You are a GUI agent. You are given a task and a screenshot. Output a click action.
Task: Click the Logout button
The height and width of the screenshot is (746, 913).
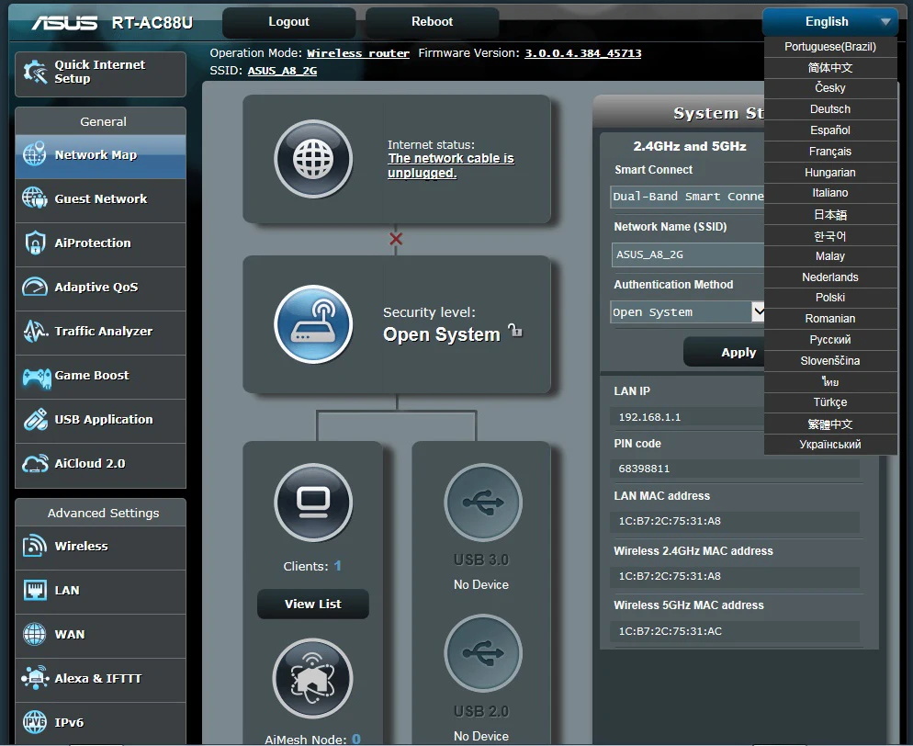pos(288,22)
